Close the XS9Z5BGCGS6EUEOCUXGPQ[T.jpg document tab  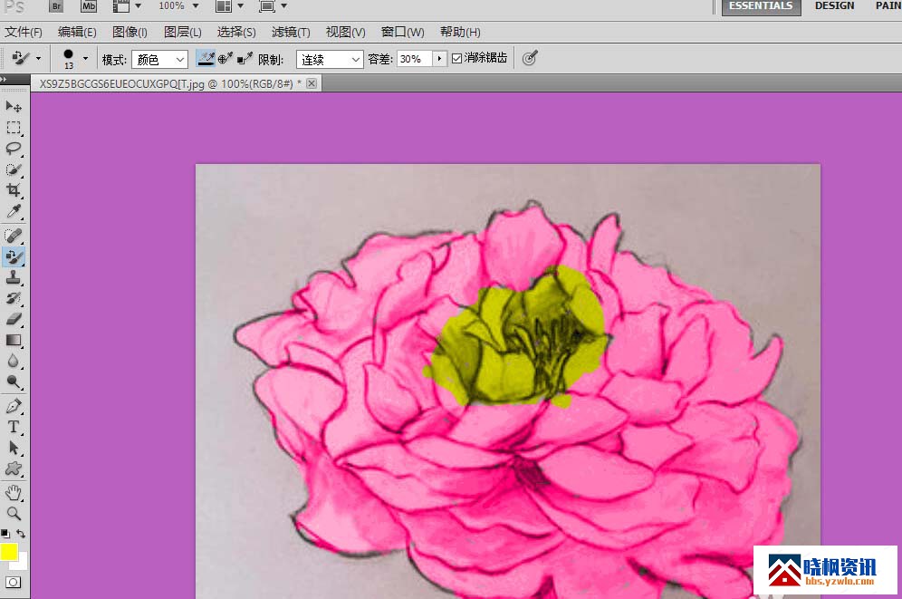click(x=312, y=83)
